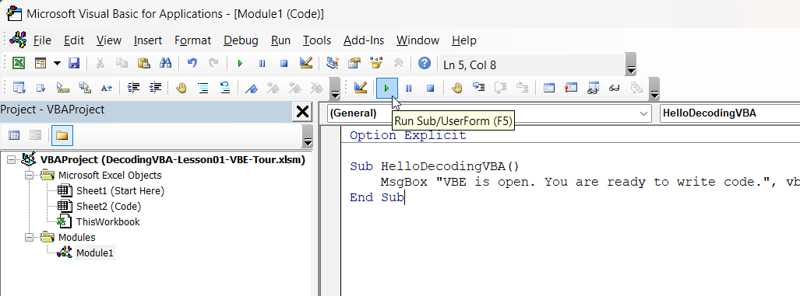Click the Step Into icon
The width and height of the screenshot is (800, 296).
[478, 88]
